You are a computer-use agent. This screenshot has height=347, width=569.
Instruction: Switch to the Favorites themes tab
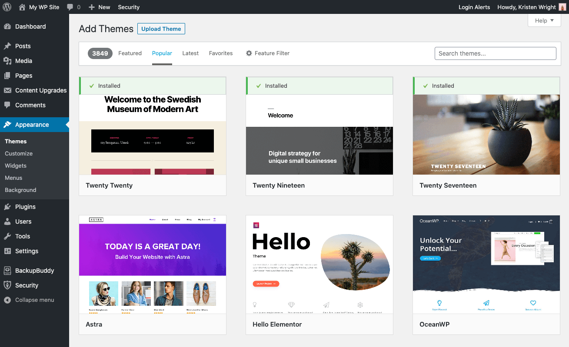[x=221, y=53]
